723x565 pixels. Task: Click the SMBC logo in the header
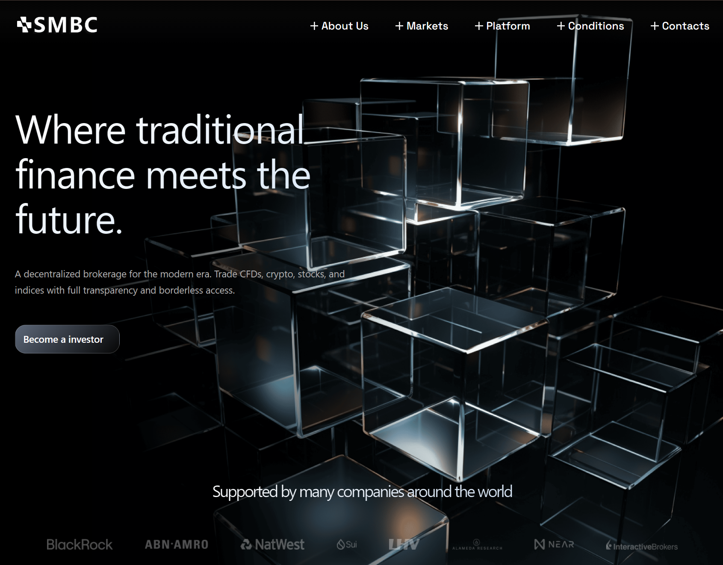tap(57, 25)
